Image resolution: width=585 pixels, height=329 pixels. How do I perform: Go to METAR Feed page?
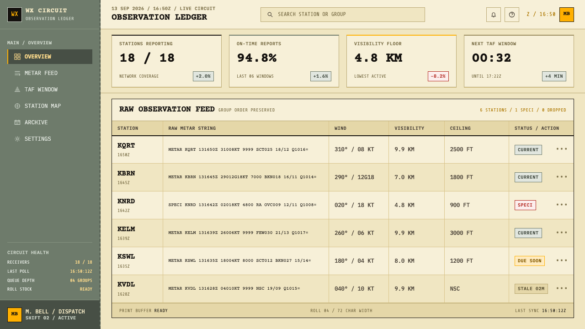(x=50, y=73)
